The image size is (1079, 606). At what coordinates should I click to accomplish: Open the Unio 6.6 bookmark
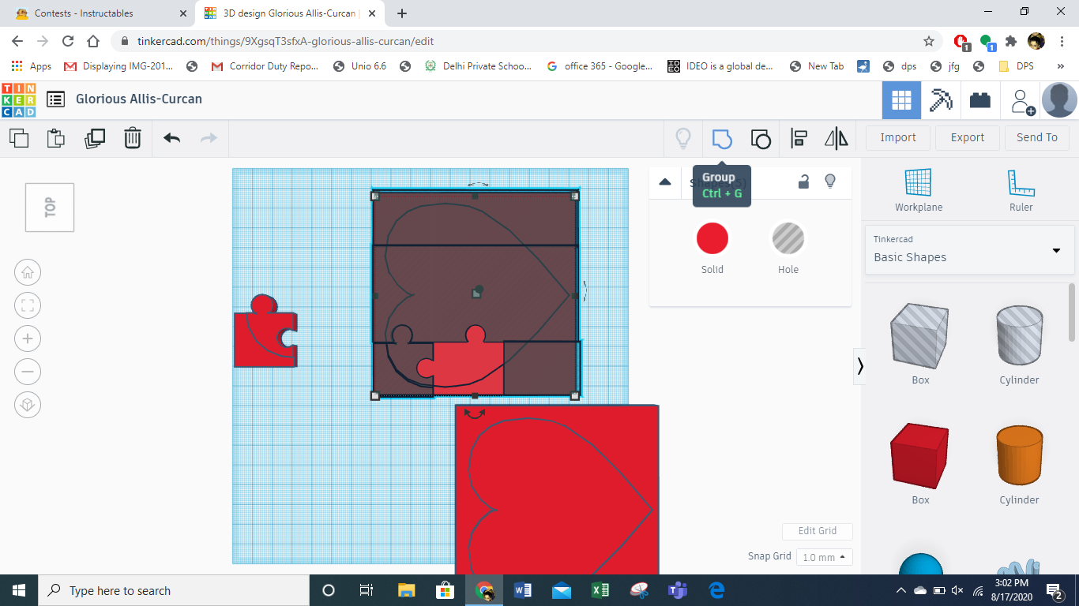360,66
